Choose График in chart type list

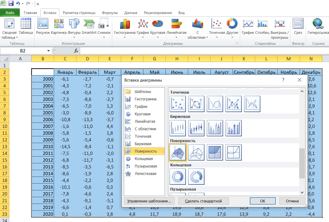(144, 106)
